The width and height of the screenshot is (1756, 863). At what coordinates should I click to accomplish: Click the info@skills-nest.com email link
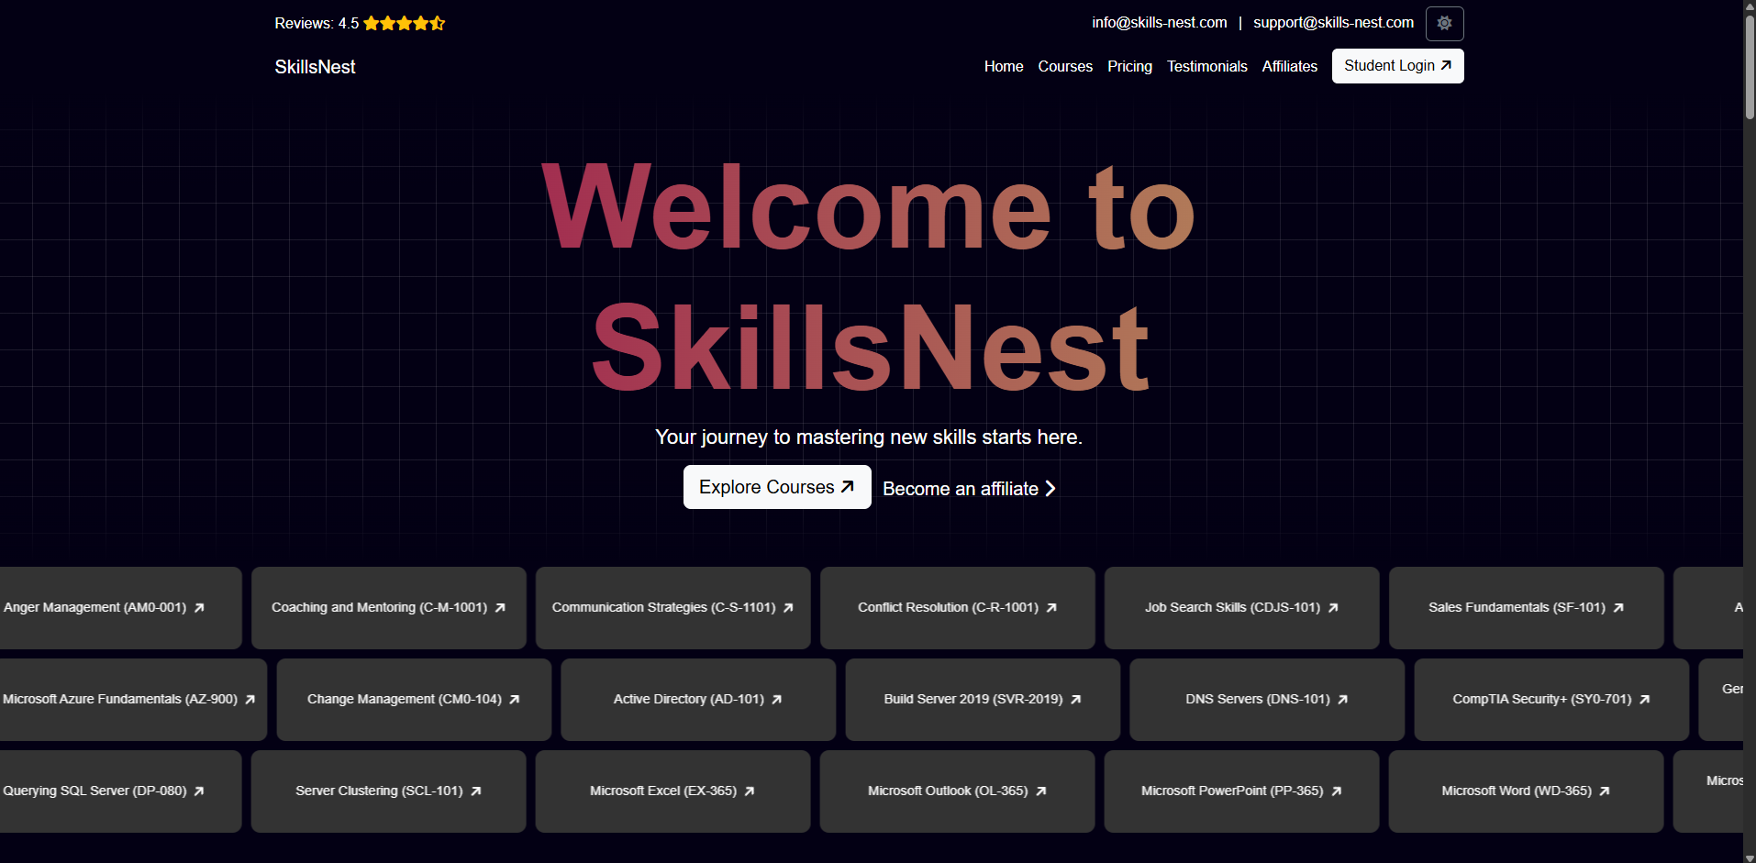point(1159,23)
